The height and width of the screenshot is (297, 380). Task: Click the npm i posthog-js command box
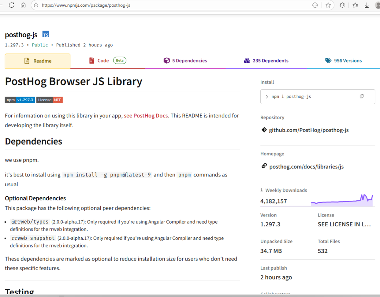317,97
